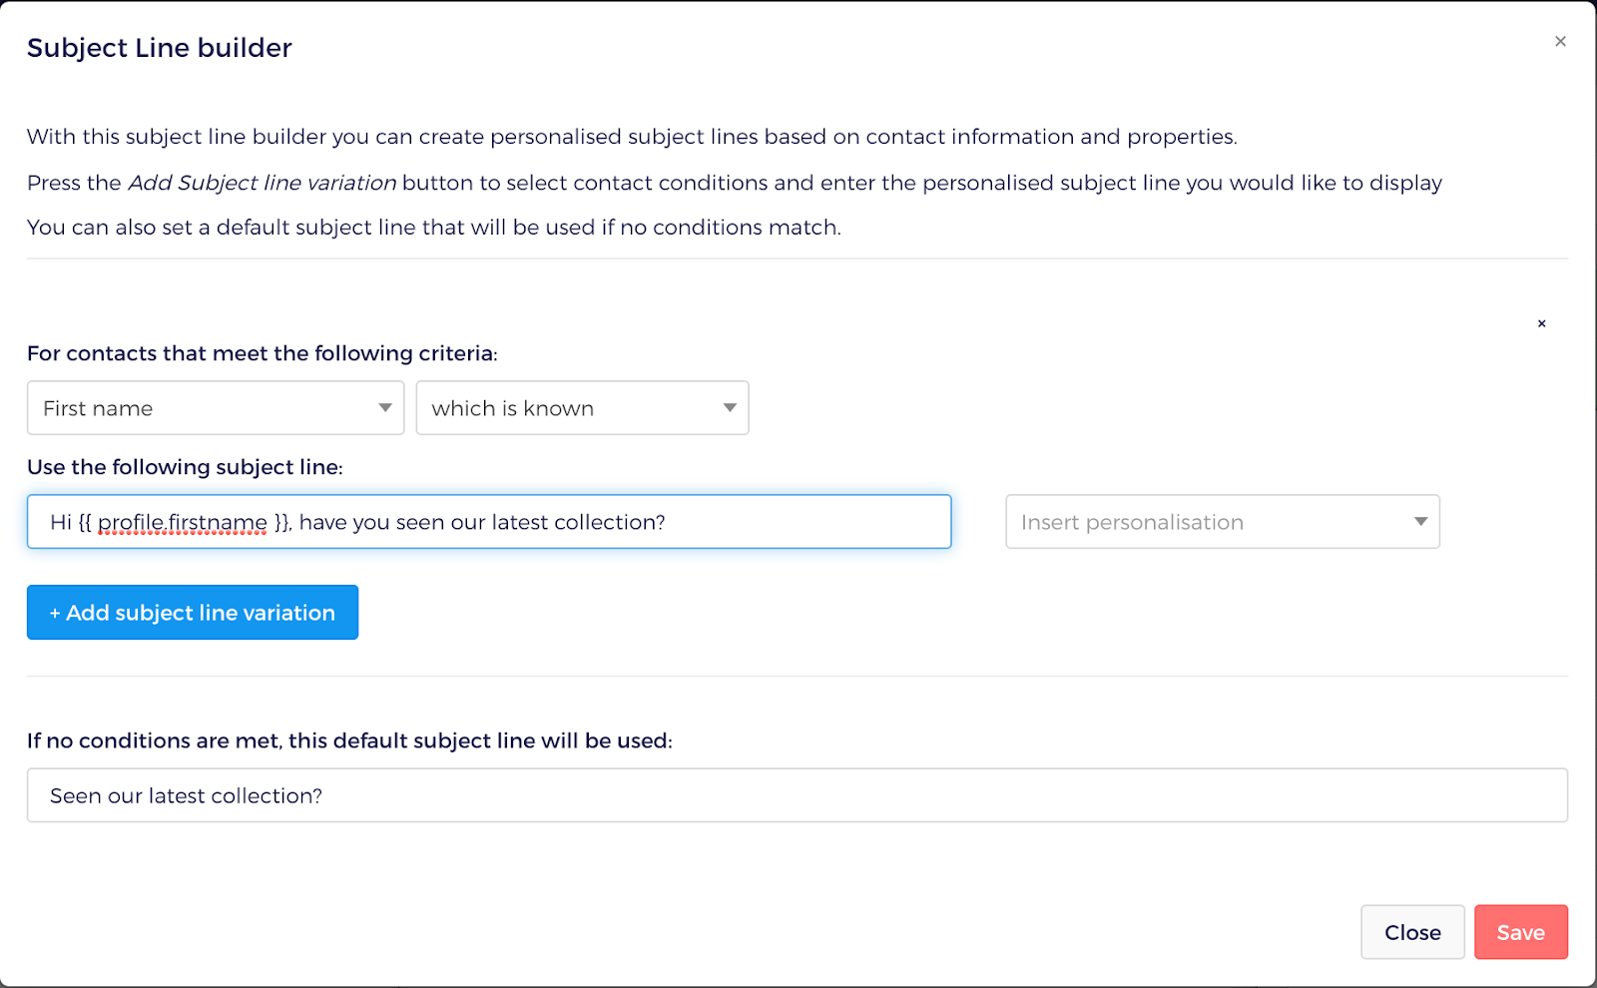Screen dimensions: 1597x988
Task: Click the arrow on the First name selector
Action: click(385, 407)
